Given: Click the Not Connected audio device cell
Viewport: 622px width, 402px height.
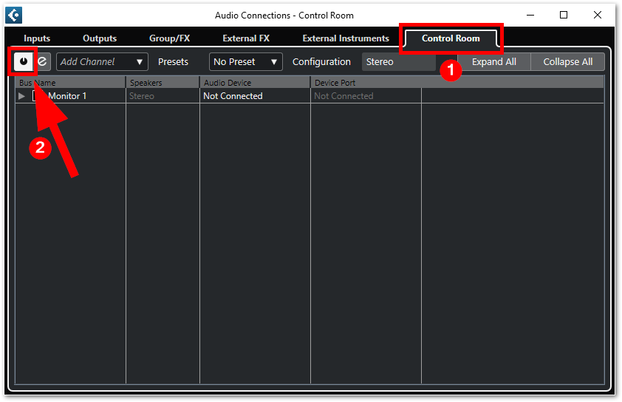Looking at the screenshot, I should pos(233,96).
